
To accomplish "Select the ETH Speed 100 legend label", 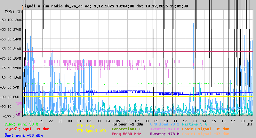I will (91, 131).
